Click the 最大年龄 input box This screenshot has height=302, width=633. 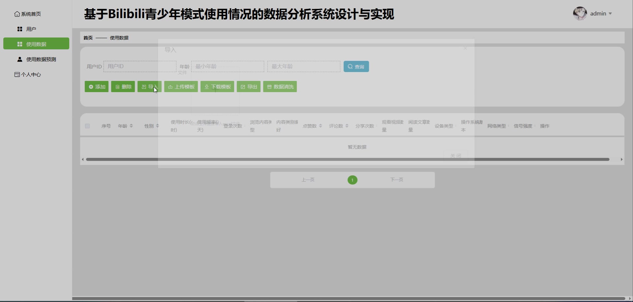point(304,66)
